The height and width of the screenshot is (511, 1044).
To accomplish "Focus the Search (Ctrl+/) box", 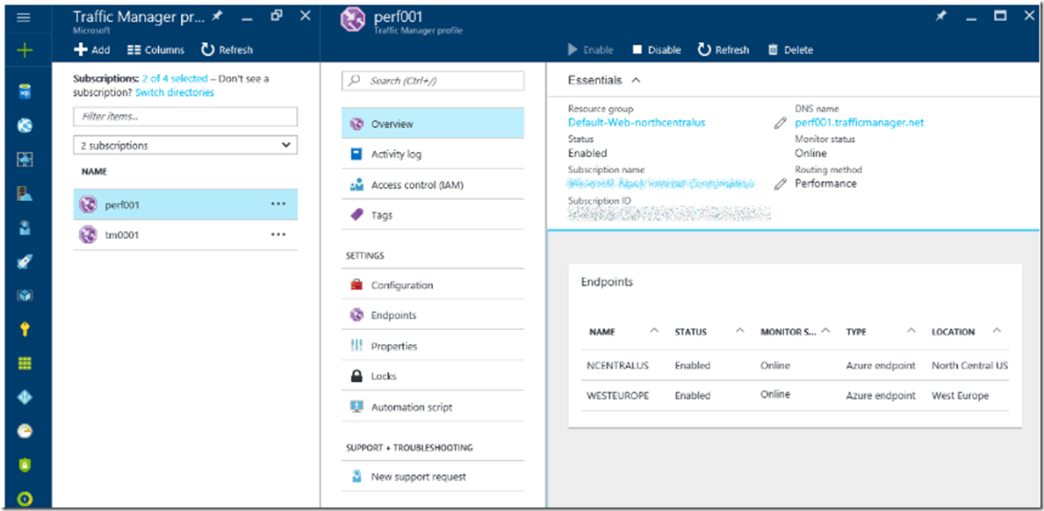I will coord(433,81).
